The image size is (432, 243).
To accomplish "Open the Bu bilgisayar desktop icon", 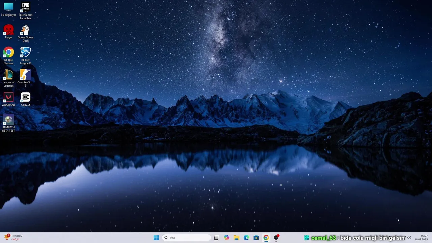I will click(x=8, y=9).
